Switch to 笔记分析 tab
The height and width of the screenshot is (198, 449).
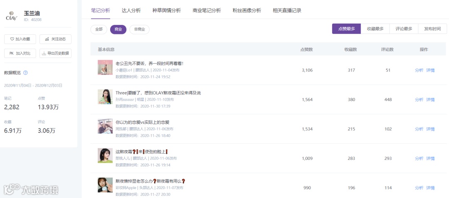pos(101,10)
